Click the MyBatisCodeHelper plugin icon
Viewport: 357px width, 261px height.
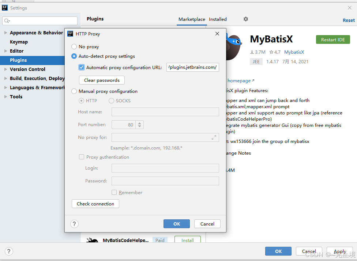click(x=92, y=240)
